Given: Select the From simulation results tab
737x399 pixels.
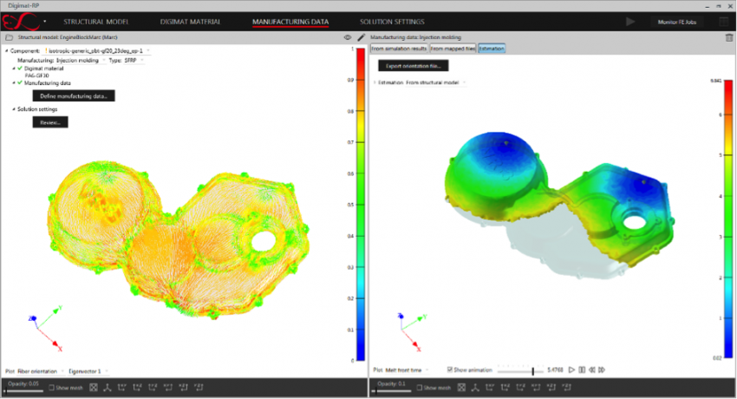Looking at the screenshot, I should click(x=399, y=49).
